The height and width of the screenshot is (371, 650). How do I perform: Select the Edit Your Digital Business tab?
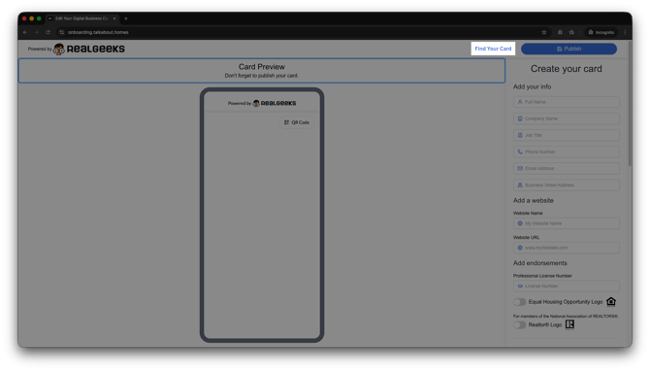pos(81,18)
